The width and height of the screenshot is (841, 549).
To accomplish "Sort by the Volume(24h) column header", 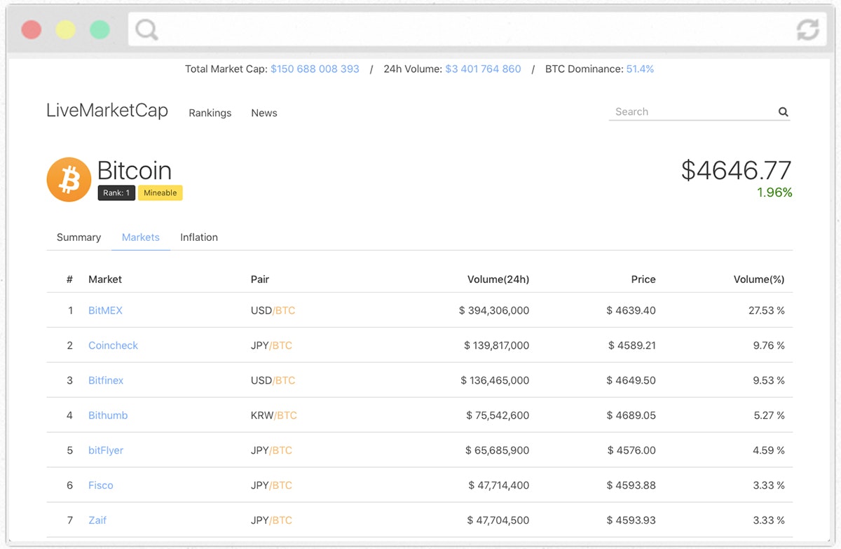I will (x=498, y=279).
